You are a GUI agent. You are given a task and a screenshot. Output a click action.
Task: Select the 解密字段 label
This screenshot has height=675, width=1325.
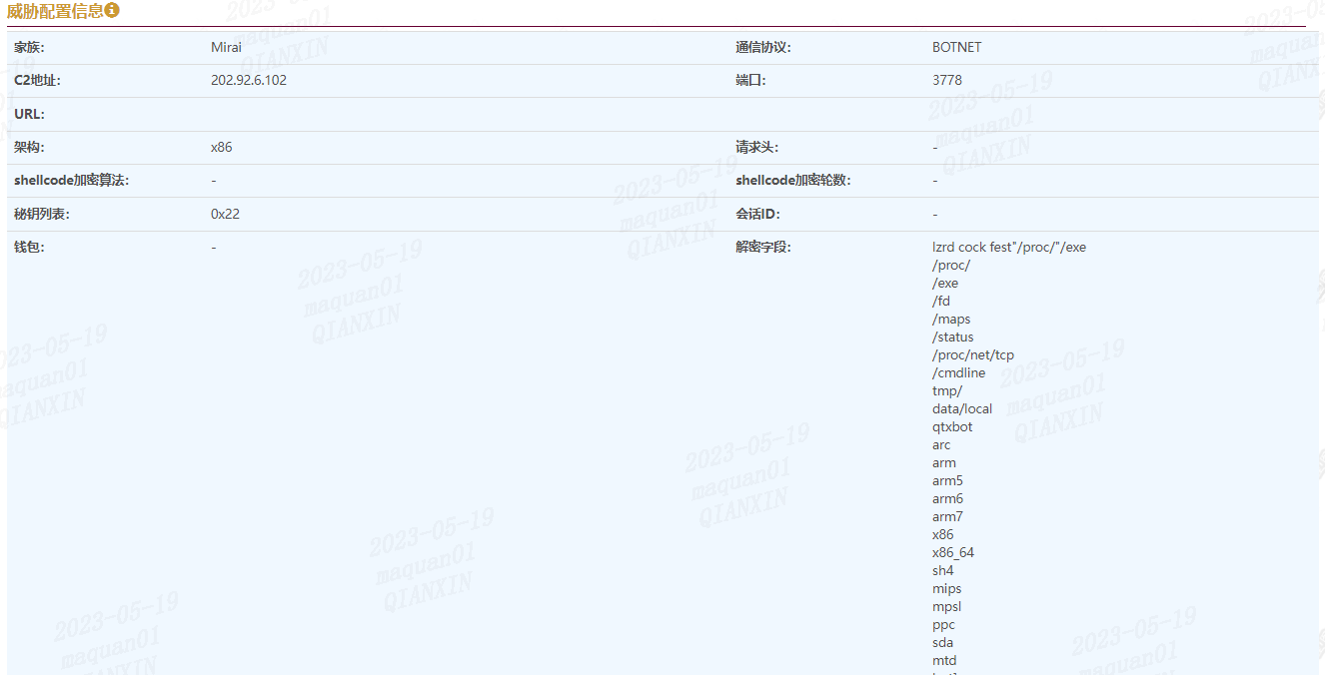point(763,247)
